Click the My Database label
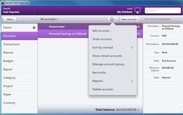183x115 pixels. pos(125,12)
